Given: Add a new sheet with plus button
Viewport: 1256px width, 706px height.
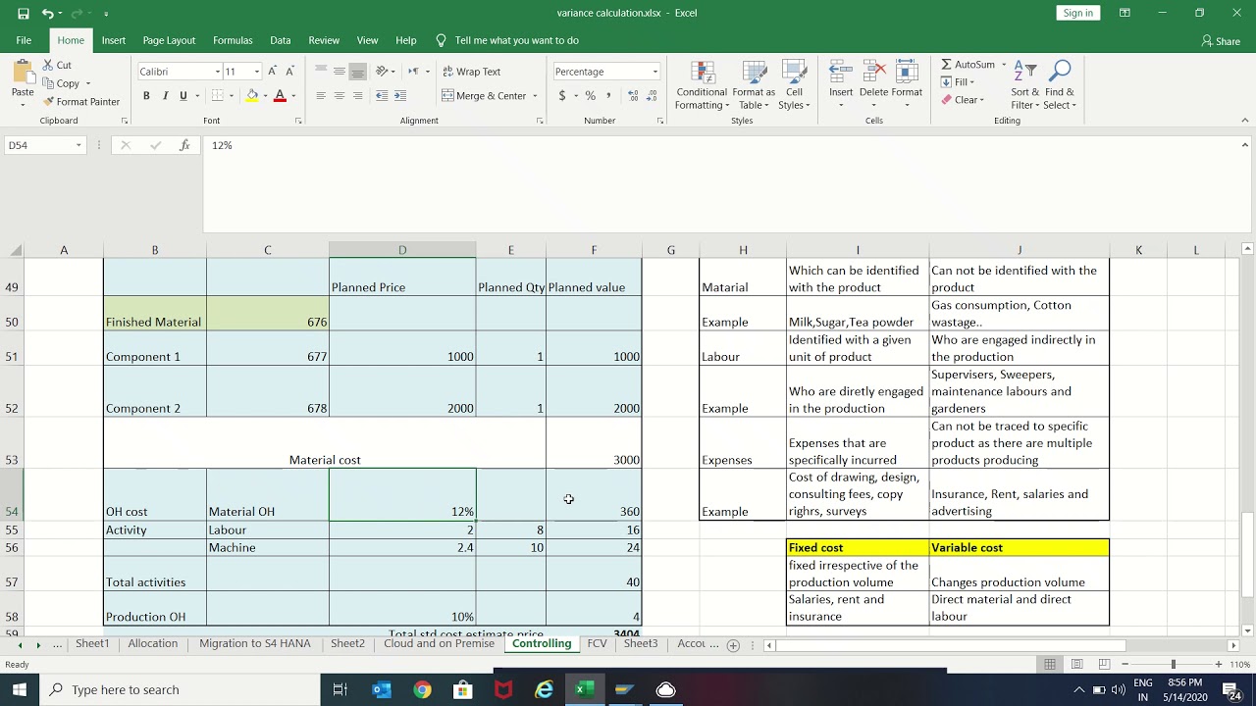Looking at the screenshot, I should pyautogui.click(x=733, y=645).
